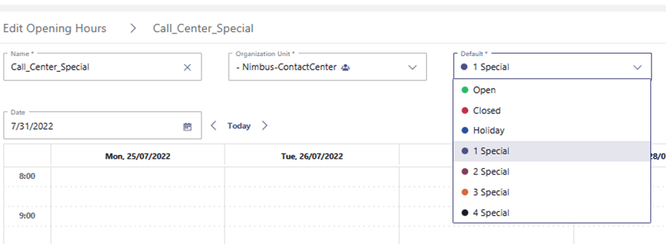
Task: Click the Monday 8:00 time slot
Action: 137,176
